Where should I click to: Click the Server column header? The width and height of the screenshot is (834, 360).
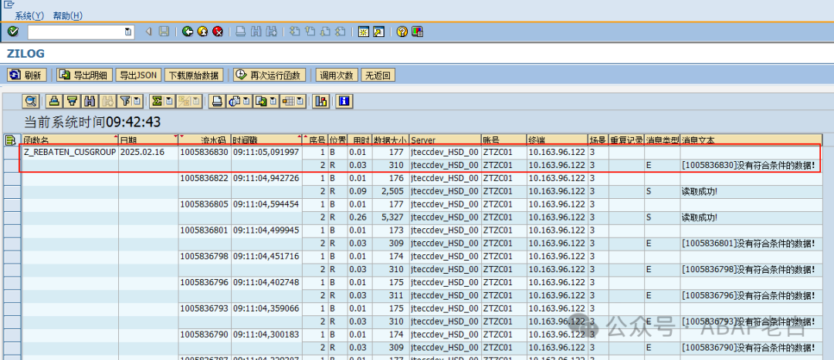[446, 140]
